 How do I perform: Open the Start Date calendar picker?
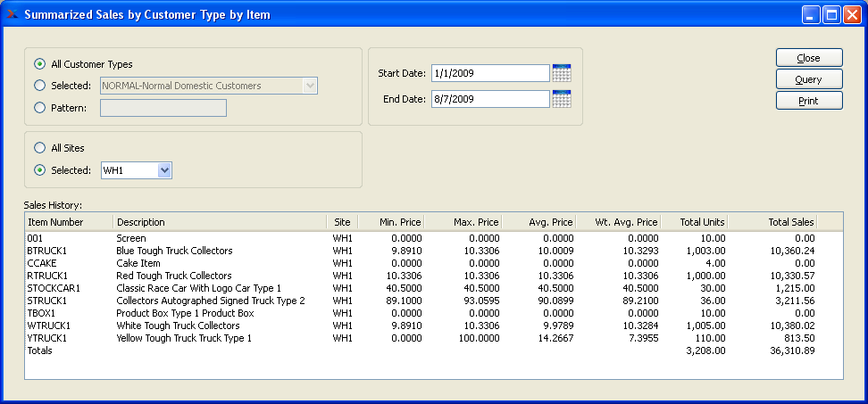click(x=562, y=73)
